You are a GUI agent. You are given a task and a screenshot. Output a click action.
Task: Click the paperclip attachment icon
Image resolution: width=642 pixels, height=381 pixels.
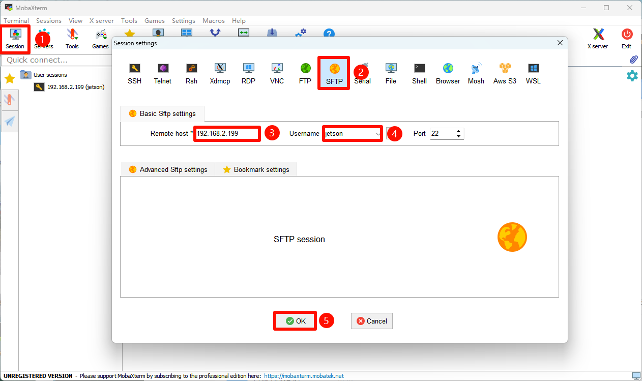point(633,60)
